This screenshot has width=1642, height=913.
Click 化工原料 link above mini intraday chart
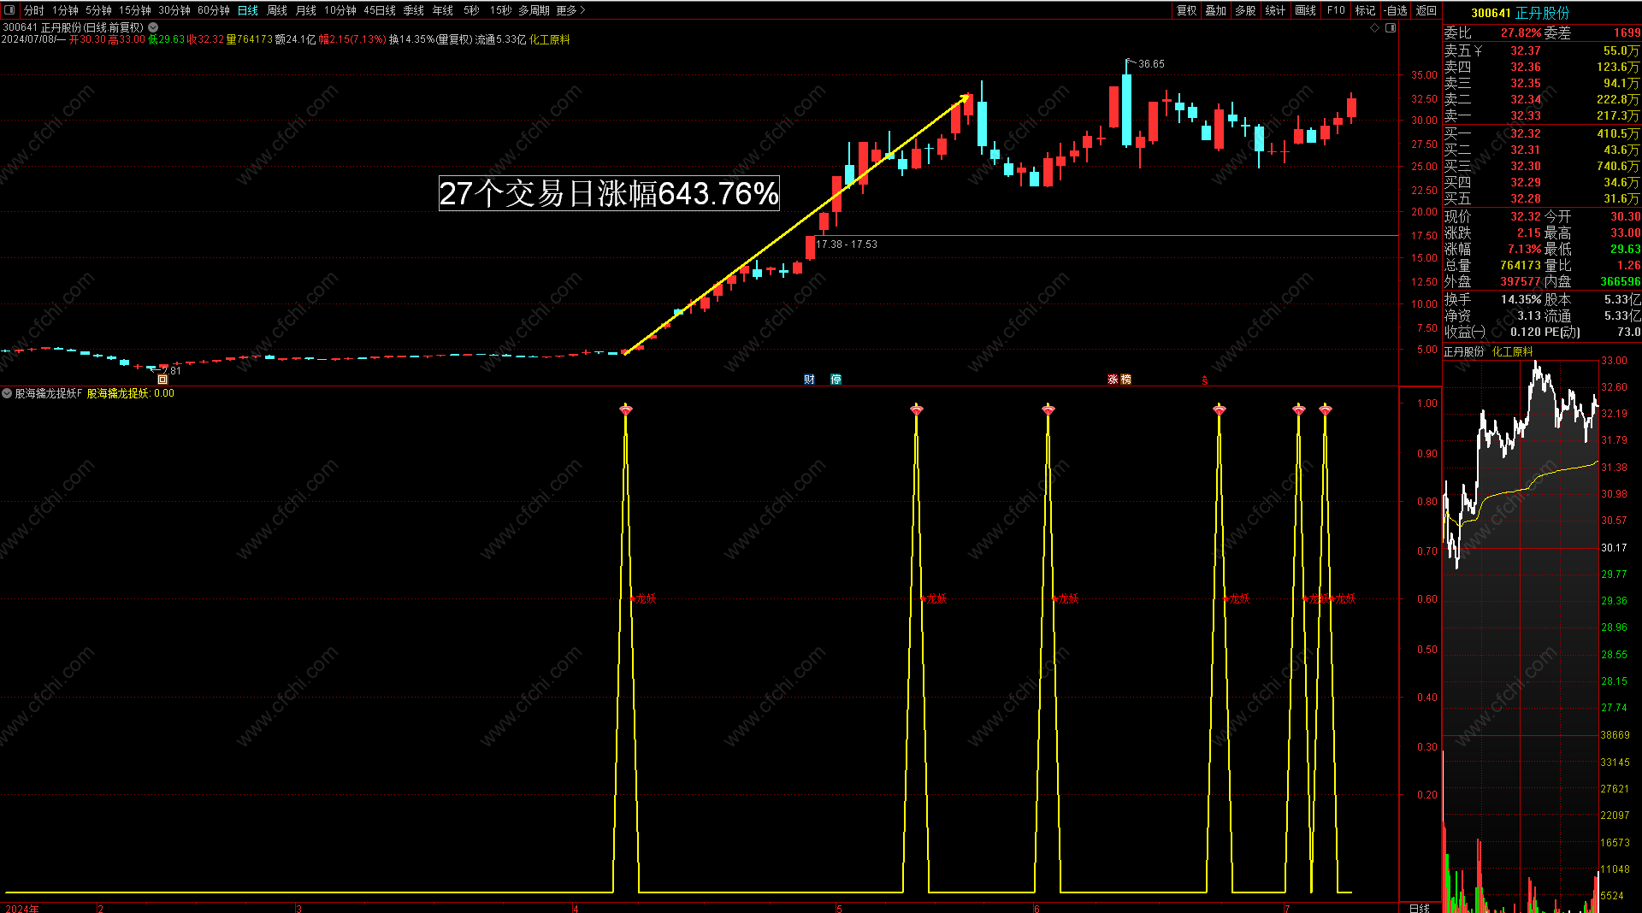[x=1513, y=351]
